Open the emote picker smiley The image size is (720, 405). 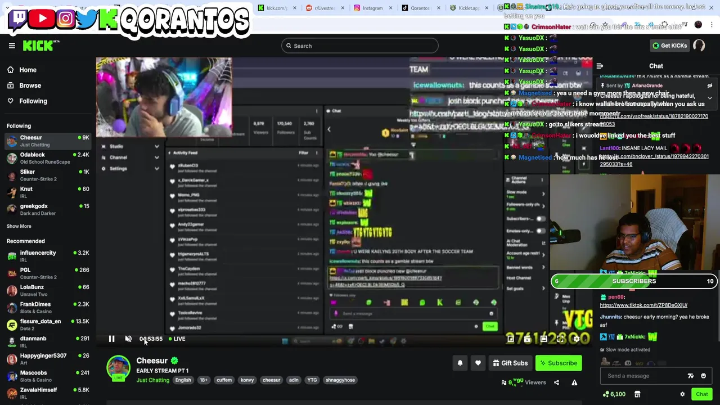(703, 376)
